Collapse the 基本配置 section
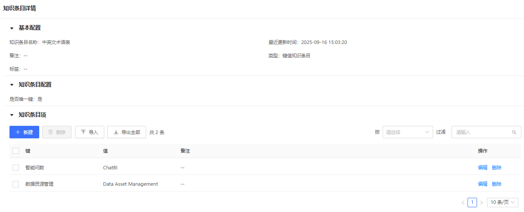 (x=12, y=28)
